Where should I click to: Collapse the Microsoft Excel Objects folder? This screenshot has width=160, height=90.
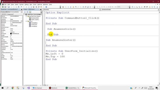26,16
